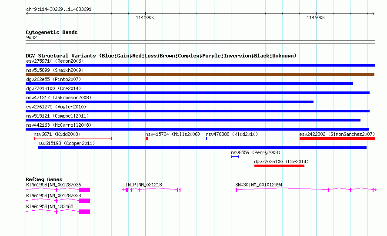
Task: Open the INIP|NM_021218 gene label
Action: pyautogui.click(x=144, y=185)
